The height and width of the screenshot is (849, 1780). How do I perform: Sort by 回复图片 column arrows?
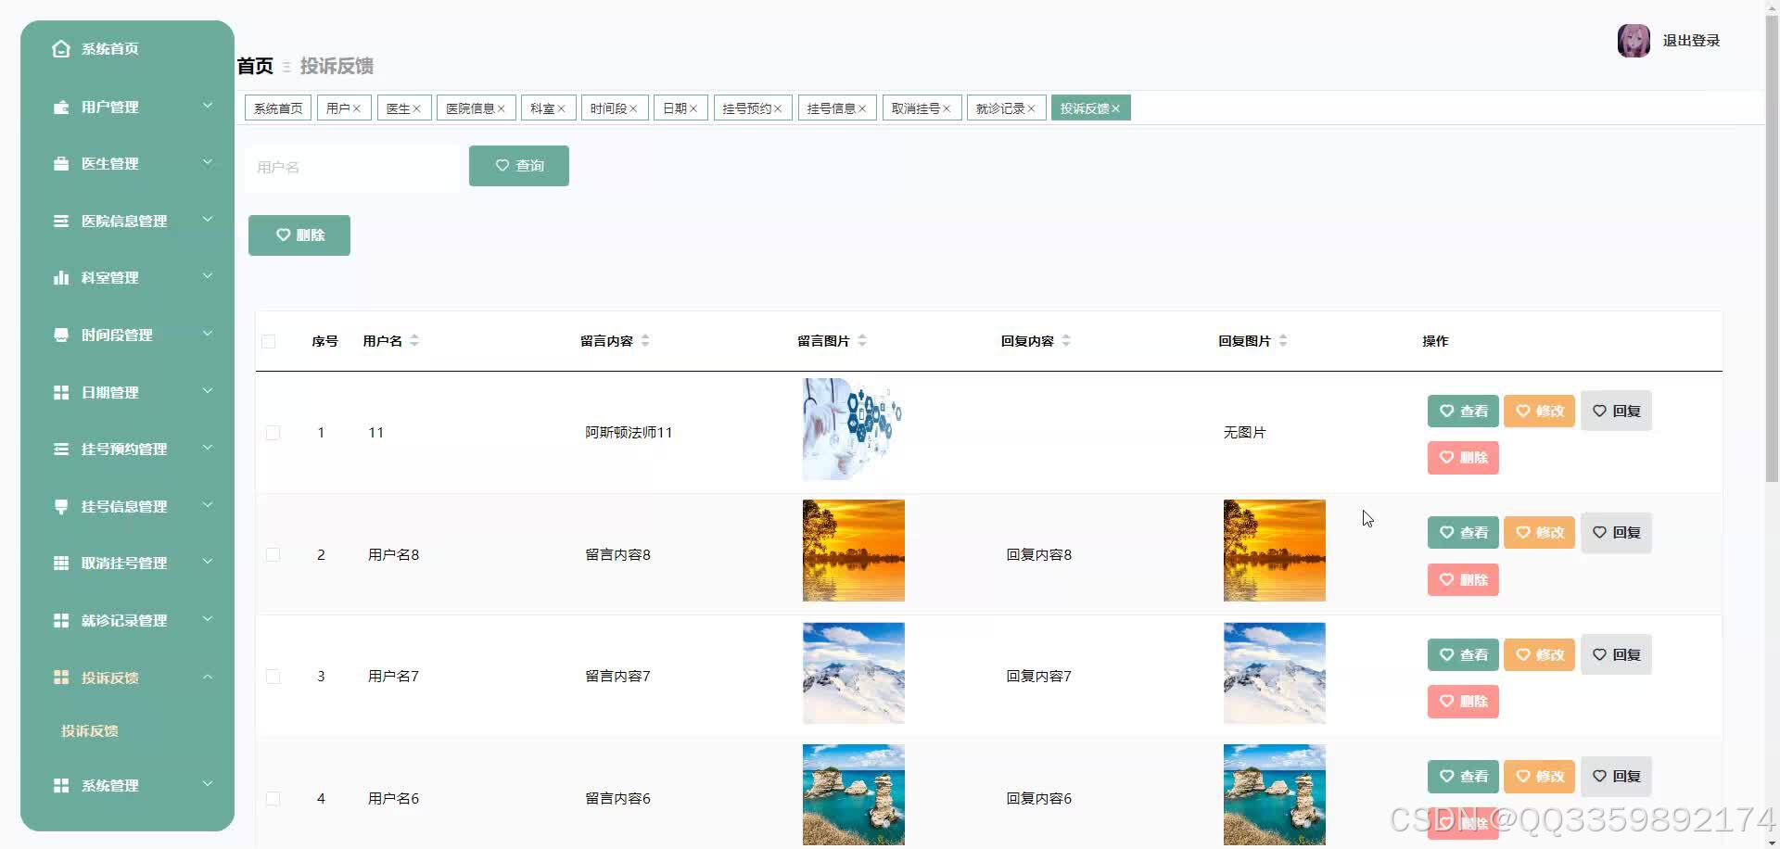point(1283,341)
